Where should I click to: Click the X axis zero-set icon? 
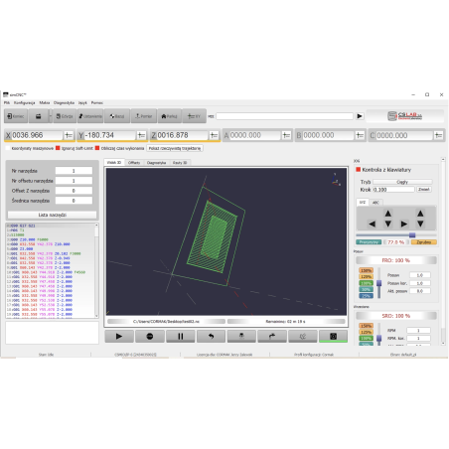69,135
